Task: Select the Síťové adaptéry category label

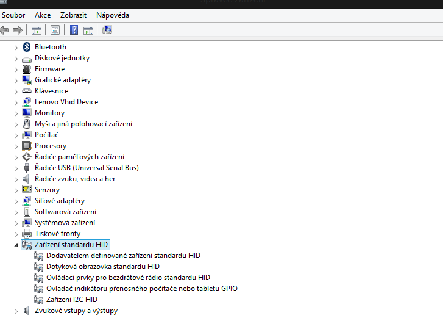Action: coord(60,201)
